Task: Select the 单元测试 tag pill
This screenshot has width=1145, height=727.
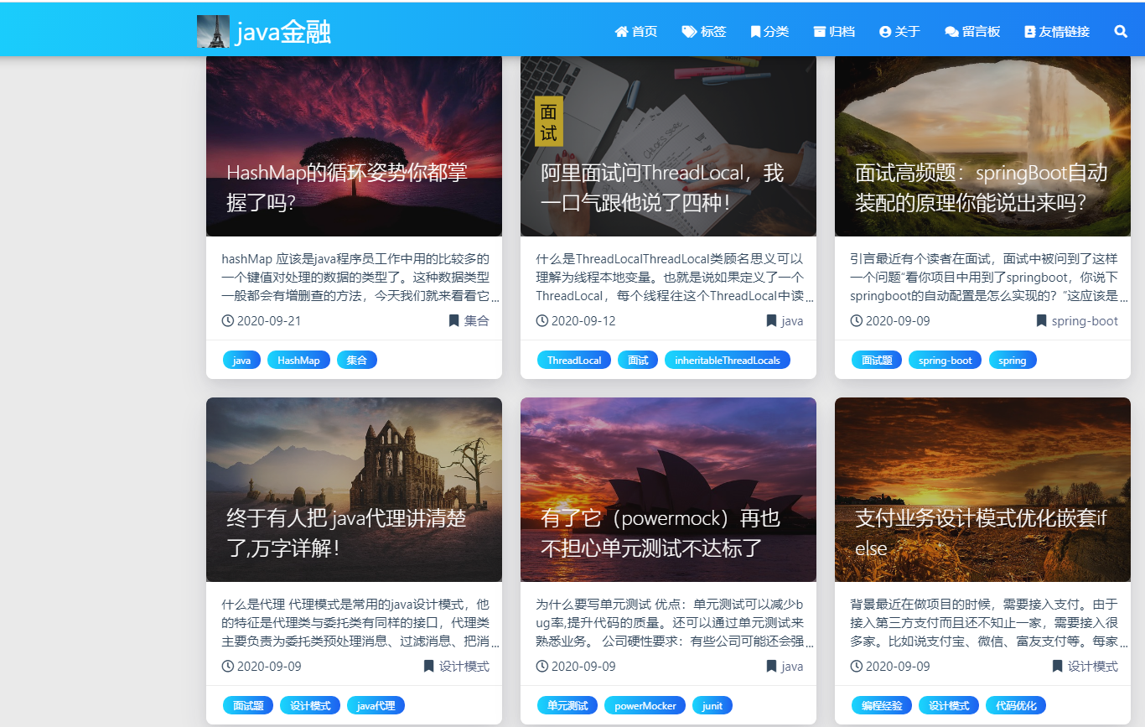Action: tap(567, 705)
